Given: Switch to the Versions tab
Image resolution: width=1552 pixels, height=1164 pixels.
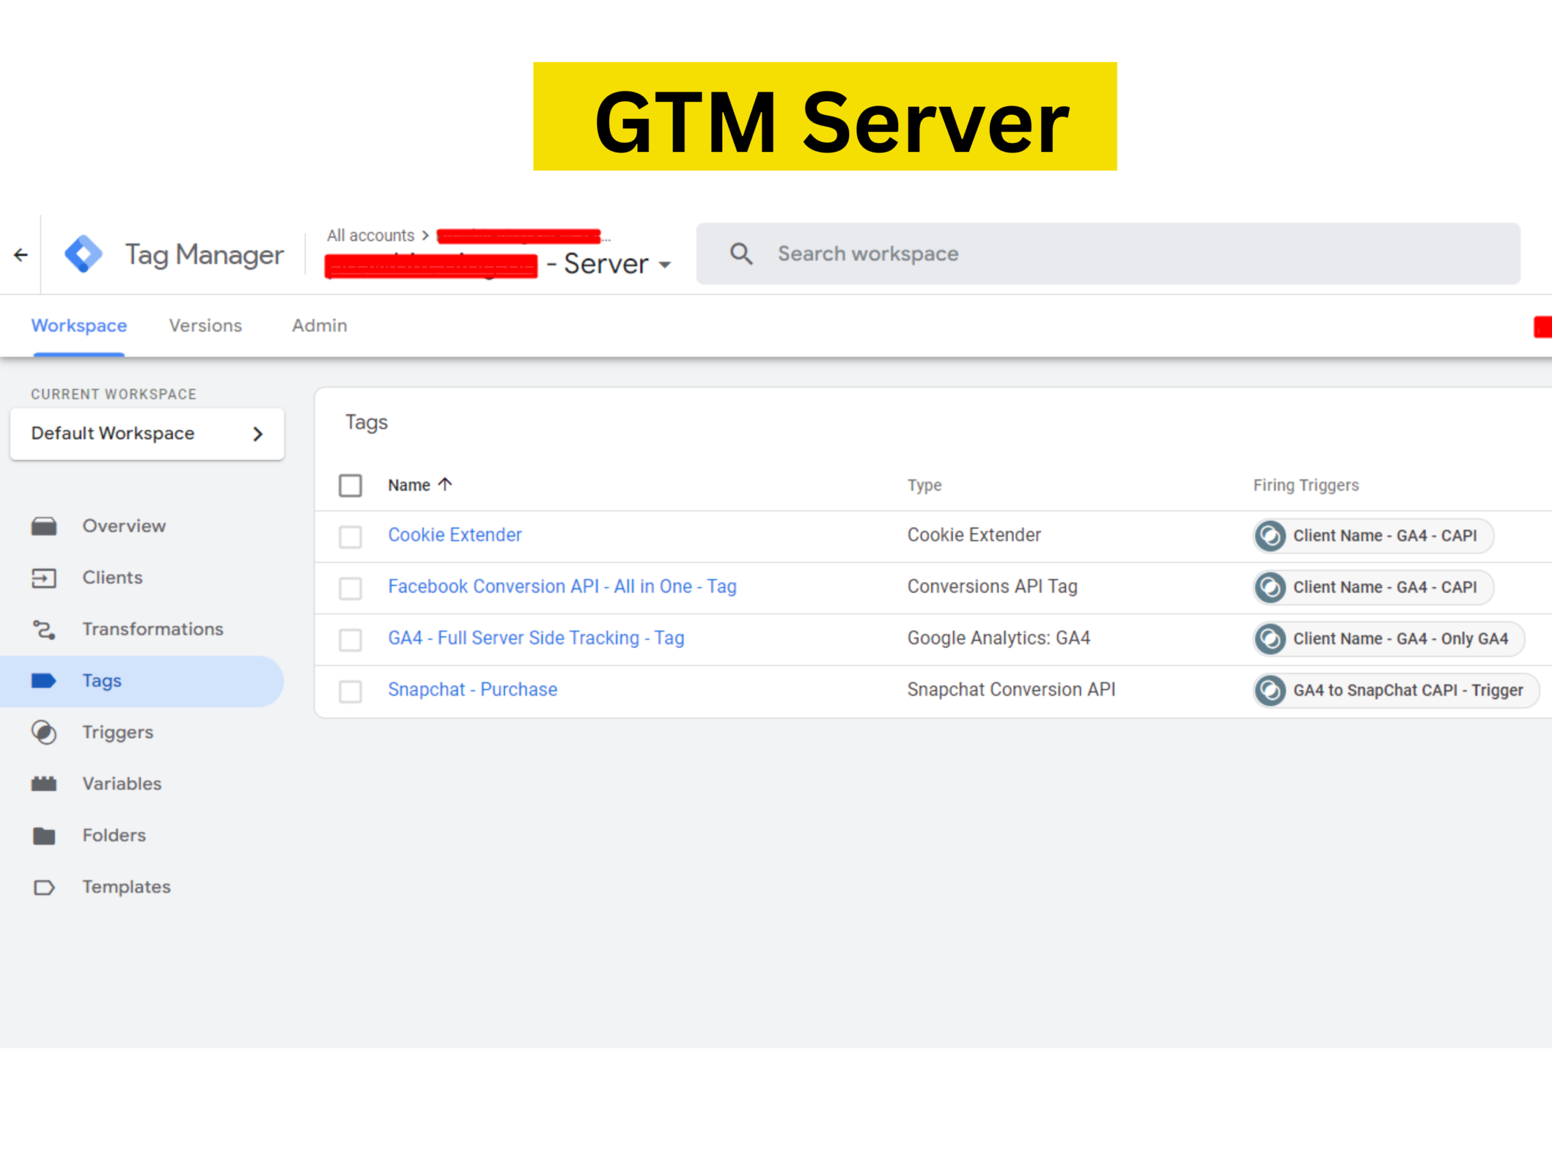Looking at the screenshot, I should 205,326.
